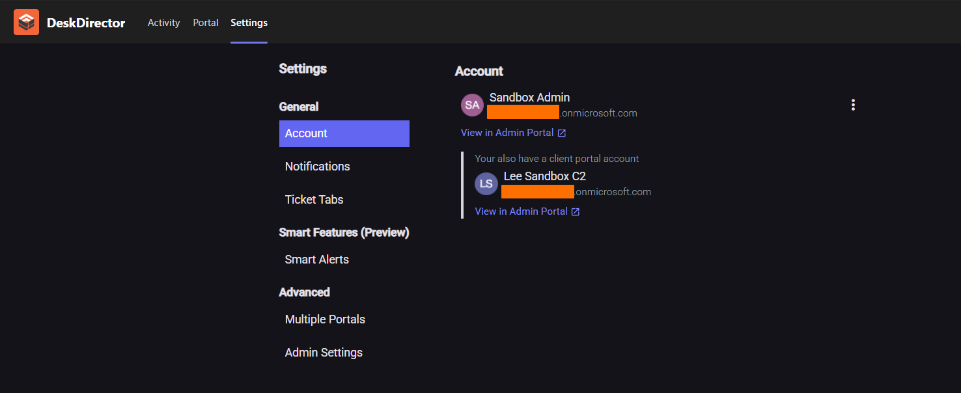Switch to the Activity tab
The height and width of the screenshot is (393, 961).
point(163,23)
